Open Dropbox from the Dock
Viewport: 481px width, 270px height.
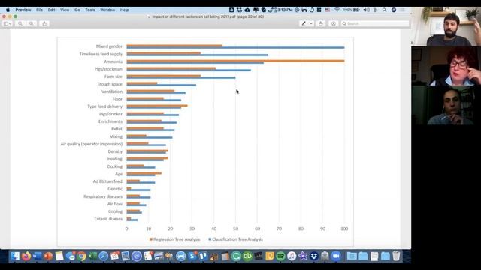point(313,256)
